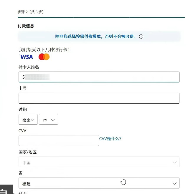Click the info icon beside the billing notice

point(141,37)
